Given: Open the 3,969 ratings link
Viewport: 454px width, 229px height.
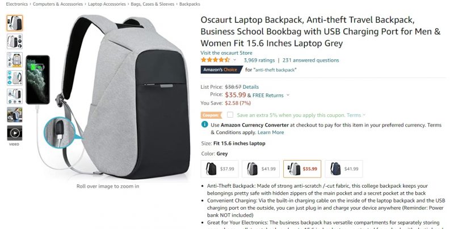Looking at the screenshot, I should point(259,61).
